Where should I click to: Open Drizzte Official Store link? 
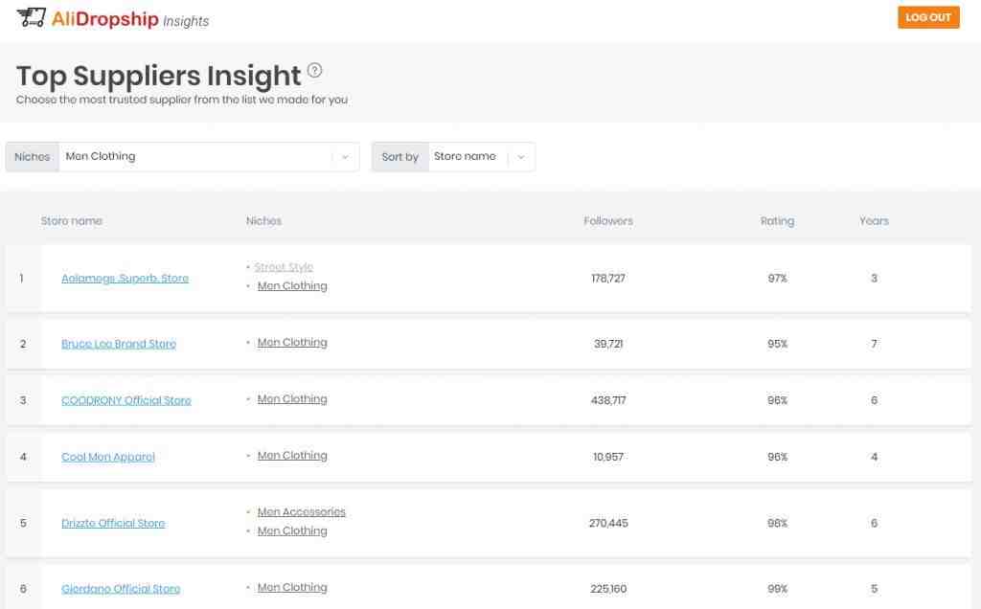[x=113, y=523]
